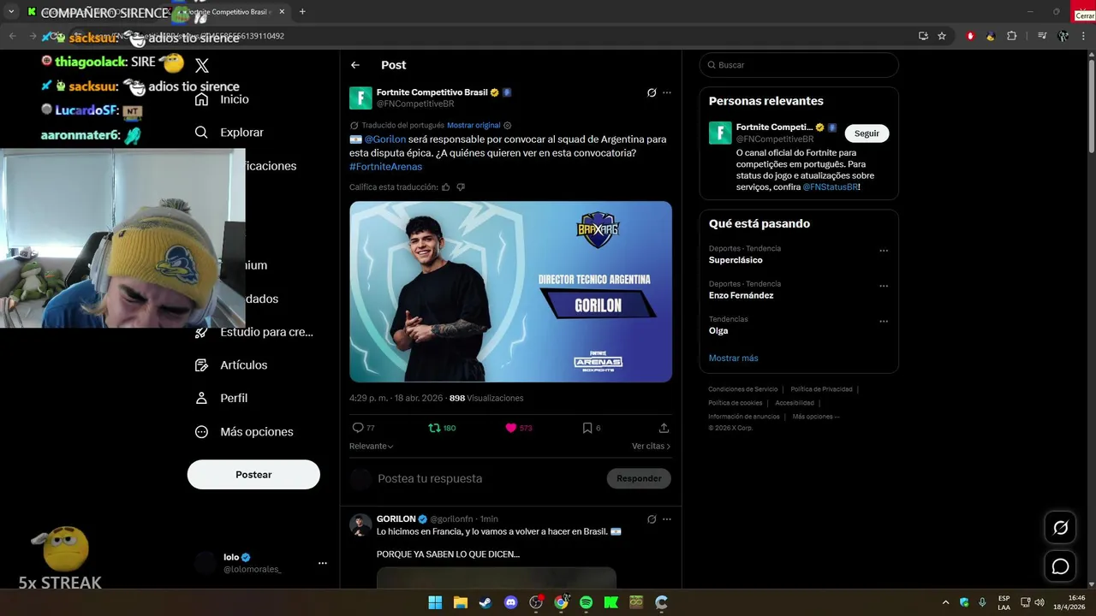Open Más opciones in the sidebar

coord(244,432)
